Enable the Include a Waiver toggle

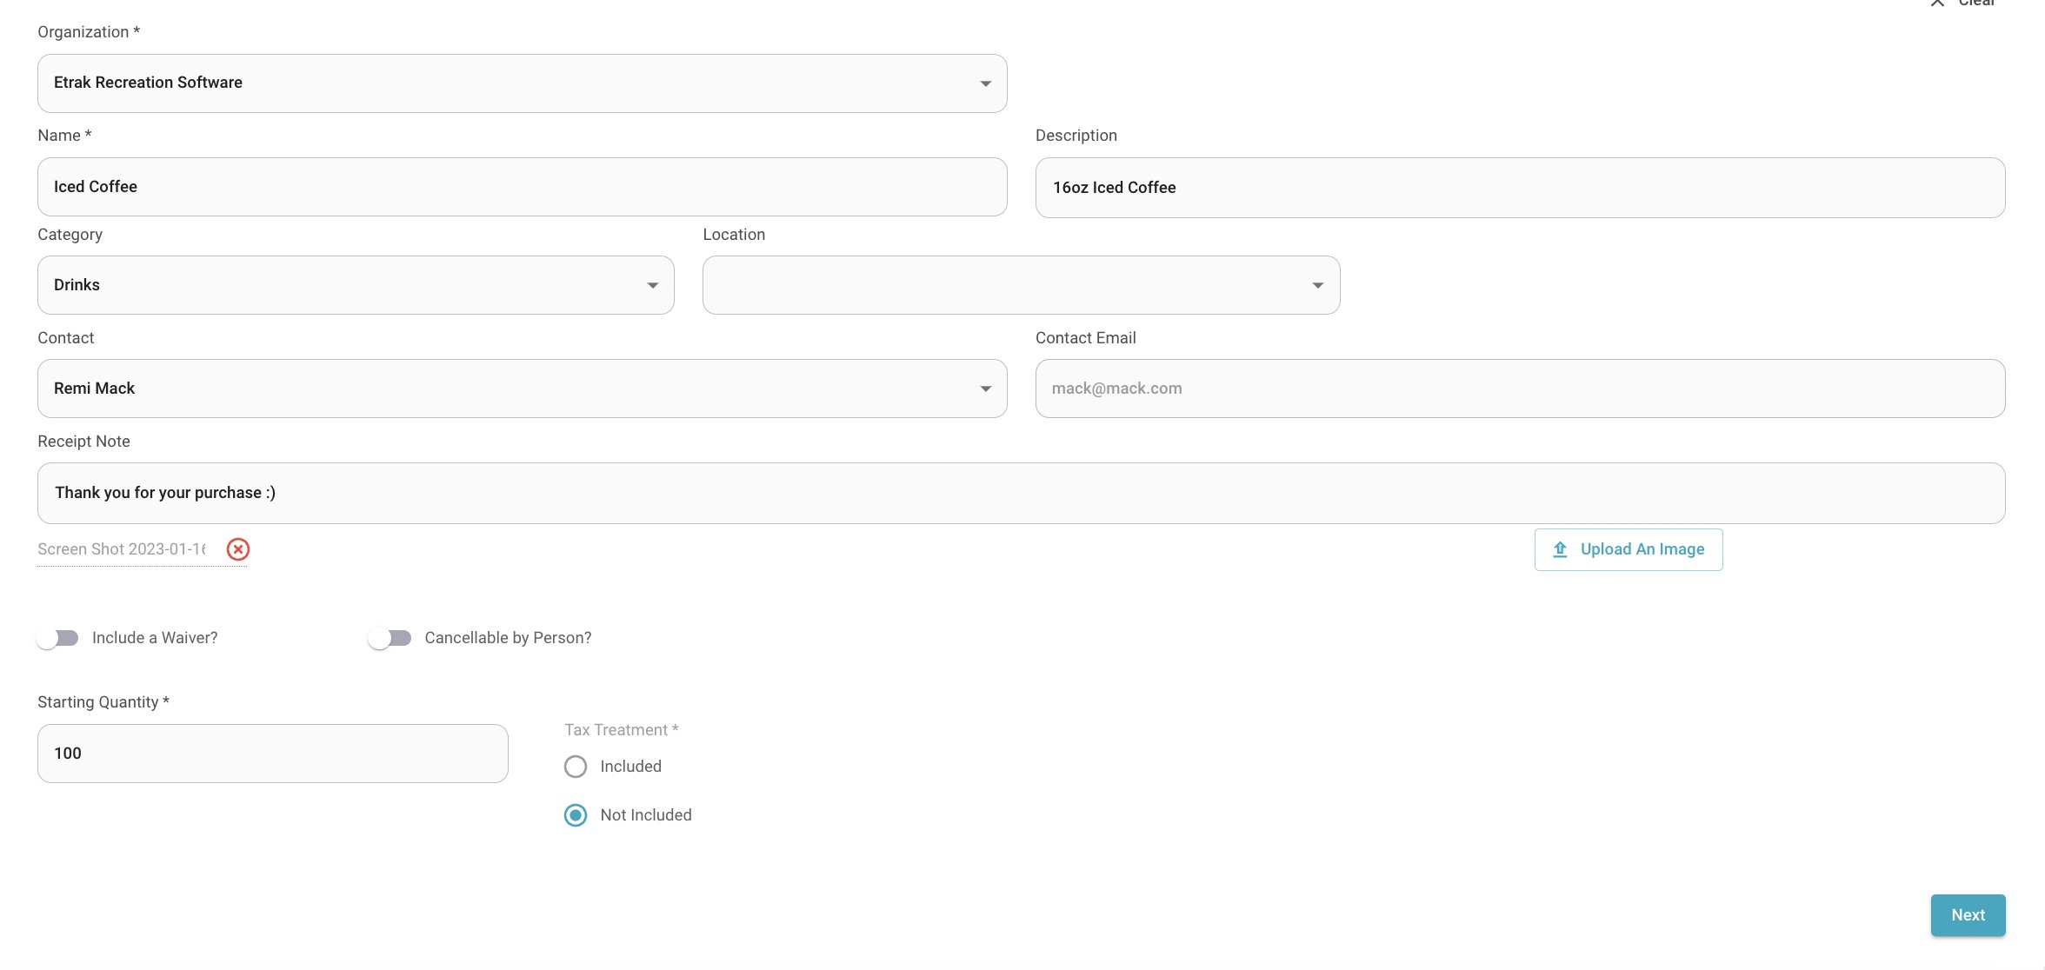point(57,638)
